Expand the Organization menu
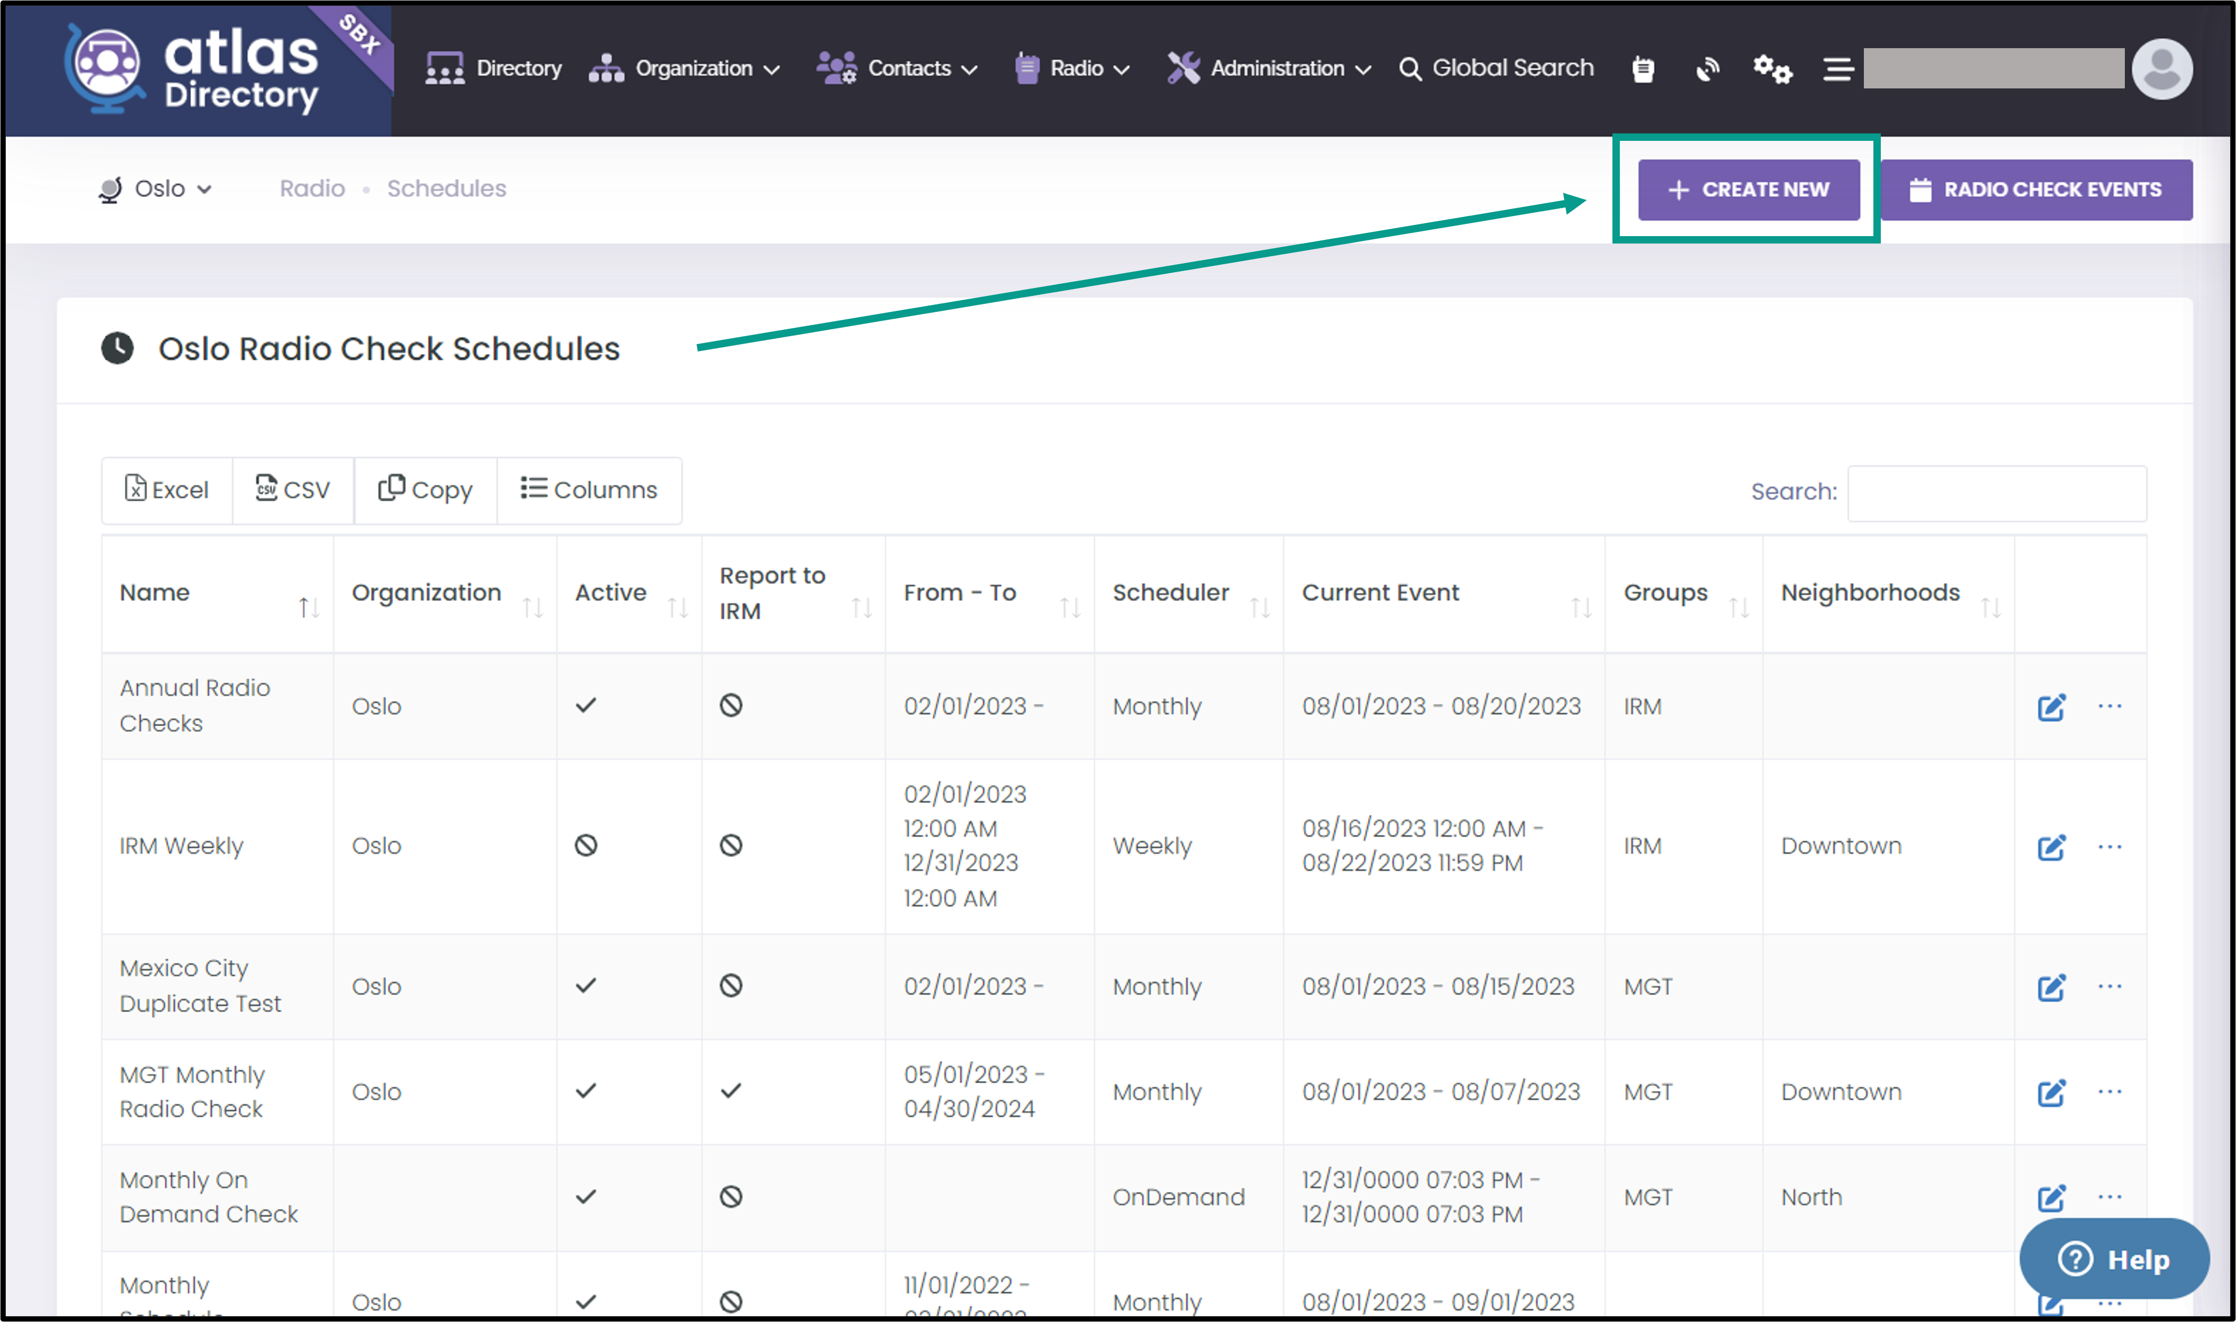 coord(684,69)
